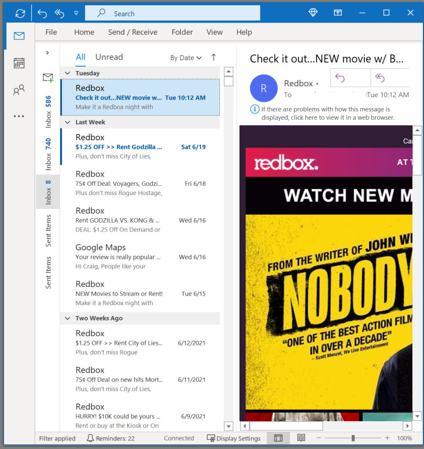
Task: Click the Redbox sender avatar
Action: pyautogui.click(x=264, y=89)
